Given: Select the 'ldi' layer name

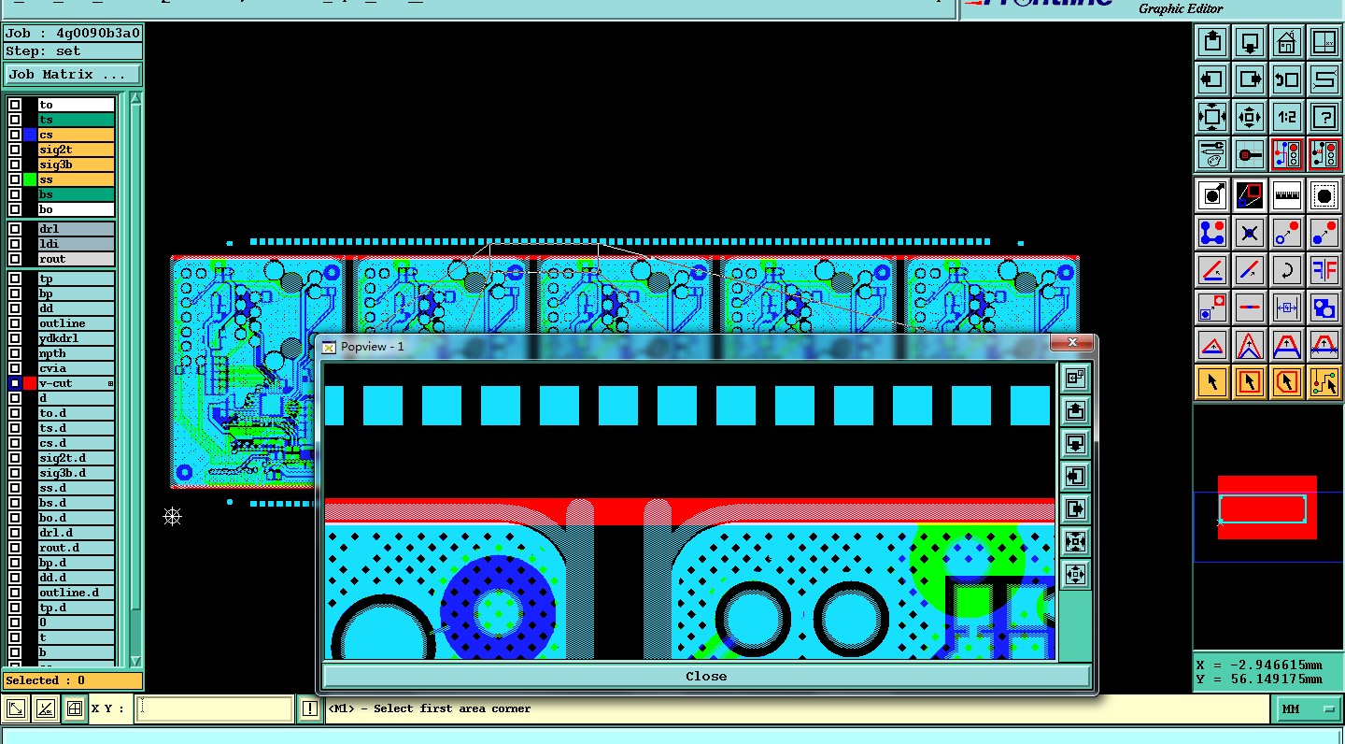Looking at the screenshot, I should click(x=76, y=244).
